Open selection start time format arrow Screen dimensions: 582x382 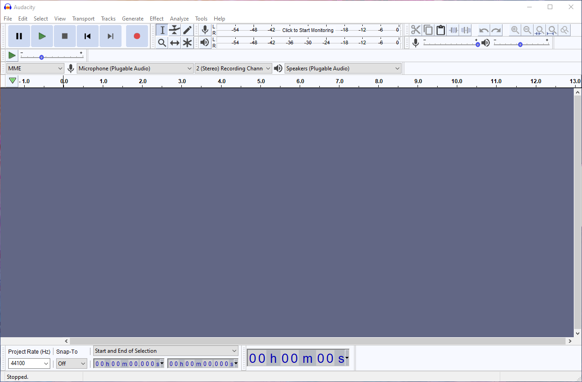tap(162, 364)
